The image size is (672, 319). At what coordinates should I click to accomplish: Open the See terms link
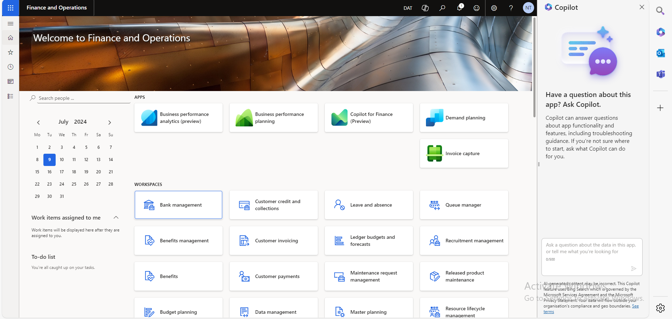[x=635, y=306]
